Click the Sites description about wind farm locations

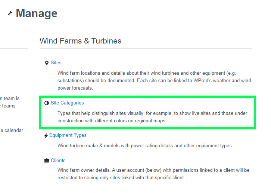pos(154,81)
